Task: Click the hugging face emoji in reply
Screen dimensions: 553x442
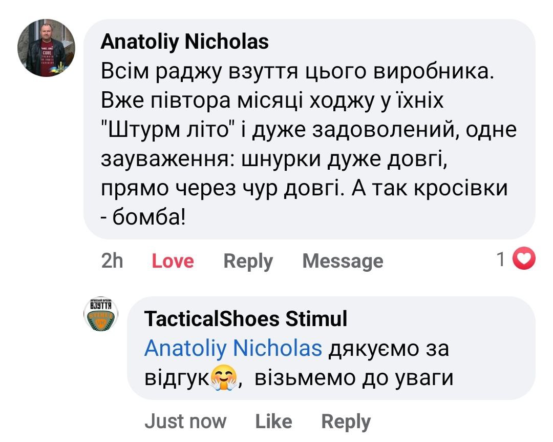Action: point(224,379)
